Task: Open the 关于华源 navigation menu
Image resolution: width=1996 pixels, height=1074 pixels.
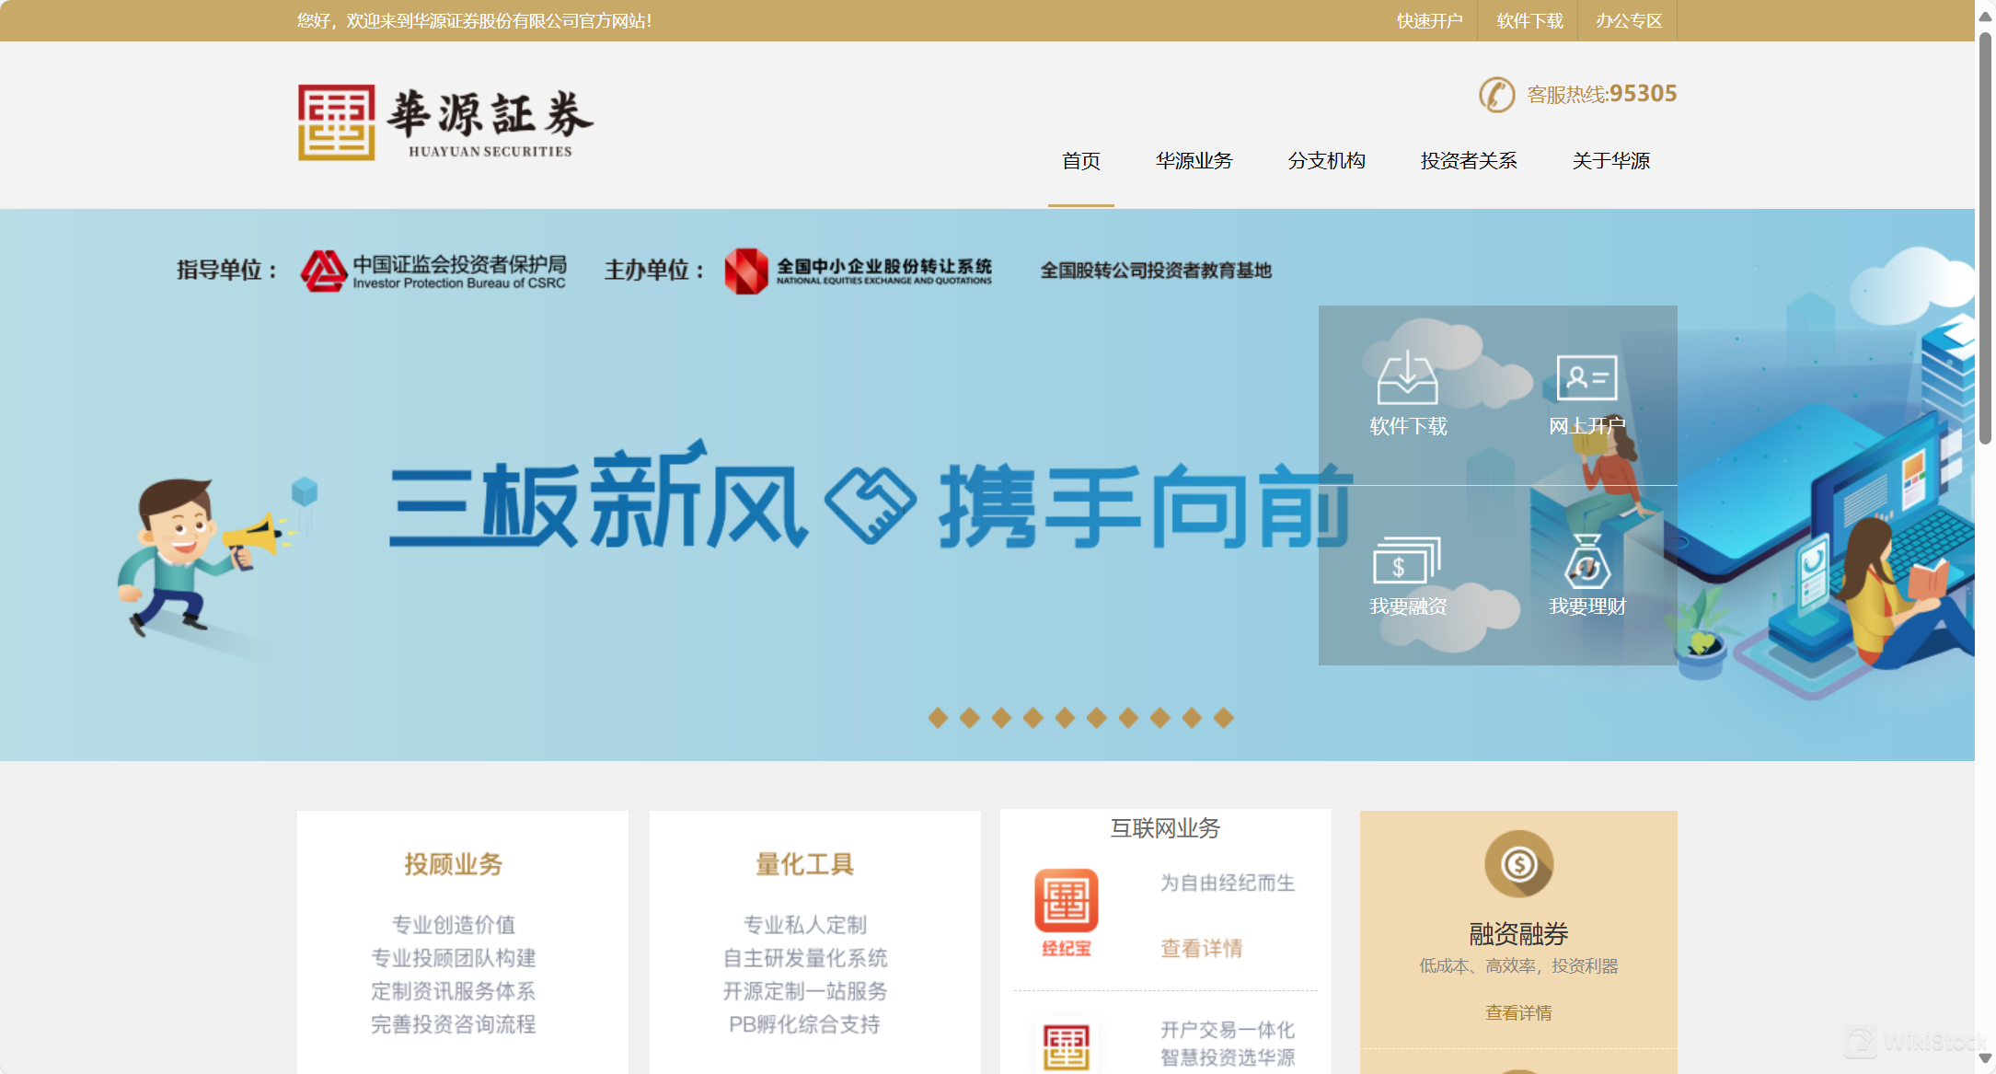Action: [x=1611, y=161]
